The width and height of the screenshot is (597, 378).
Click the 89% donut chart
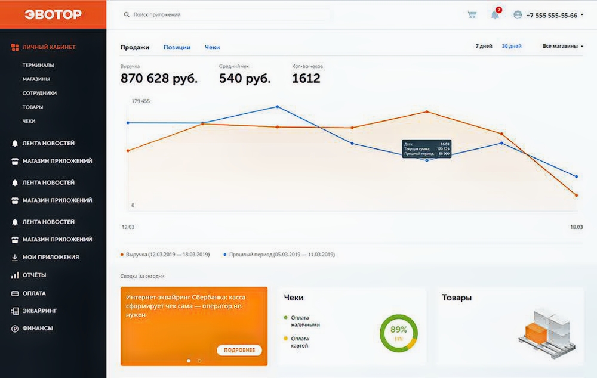pyautogui.click(x=399, y=333)
